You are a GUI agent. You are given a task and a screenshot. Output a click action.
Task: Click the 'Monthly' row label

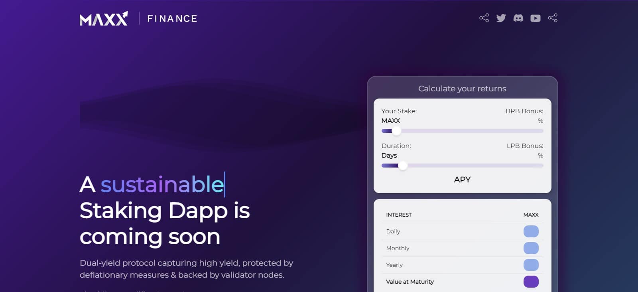pyautogui.click(x=398, y=248)
